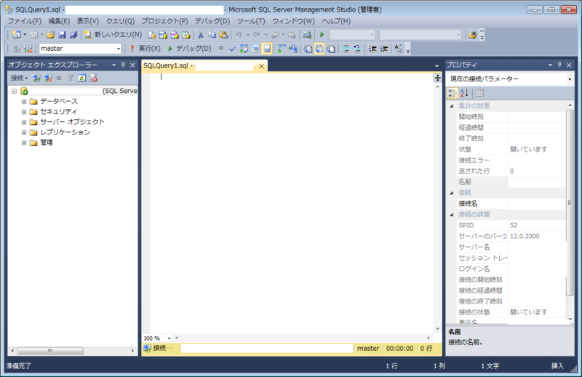Viewport: 582px width, 377px height.
Task: Collapse the 接続の詳細 property category
Action: click(x=452, y=214)
